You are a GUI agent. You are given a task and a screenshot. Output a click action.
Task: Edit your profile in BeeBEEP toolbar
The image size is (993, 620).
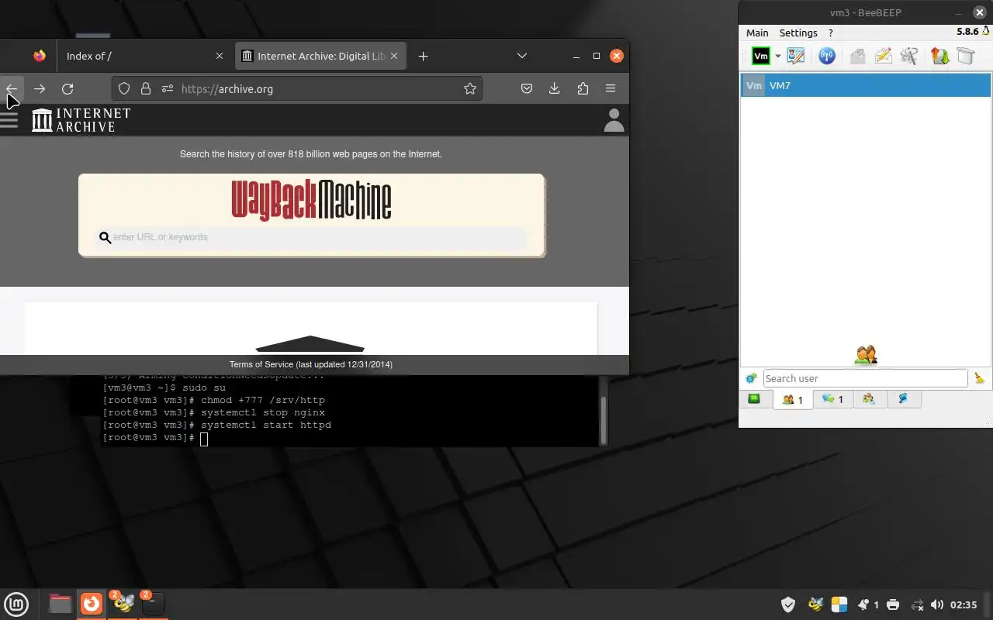point(796,56)
